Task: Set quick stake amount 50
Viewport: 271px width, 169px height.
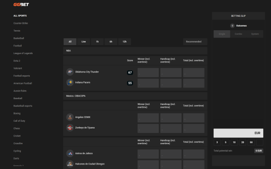Action: tap(251, 142)
